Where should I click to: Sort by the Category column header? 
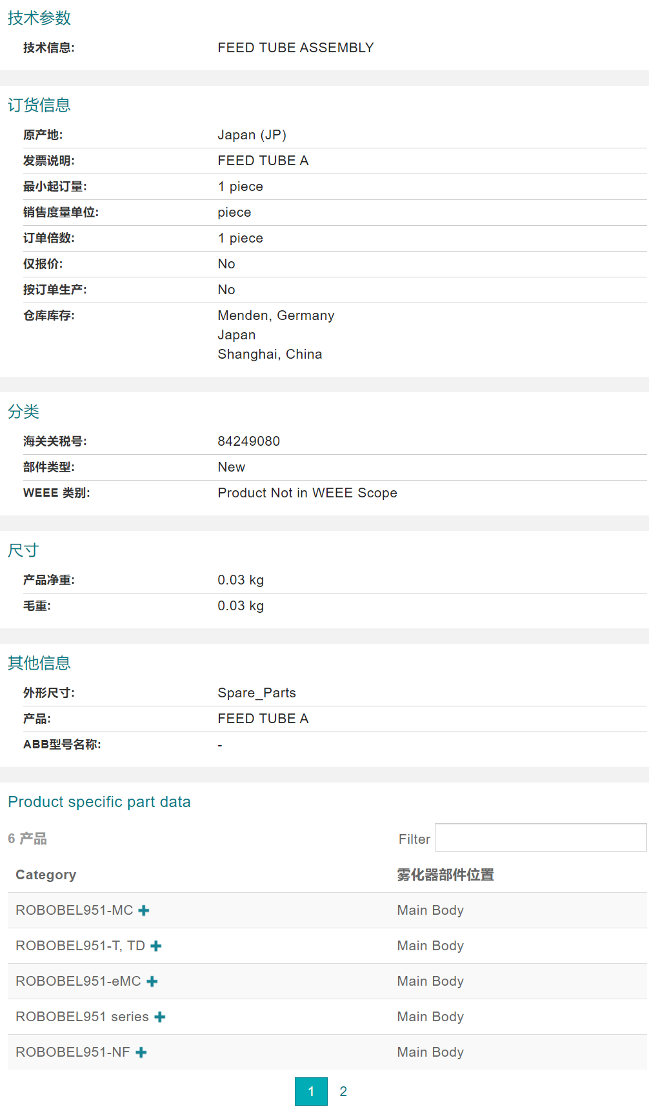tap(46, 875)
